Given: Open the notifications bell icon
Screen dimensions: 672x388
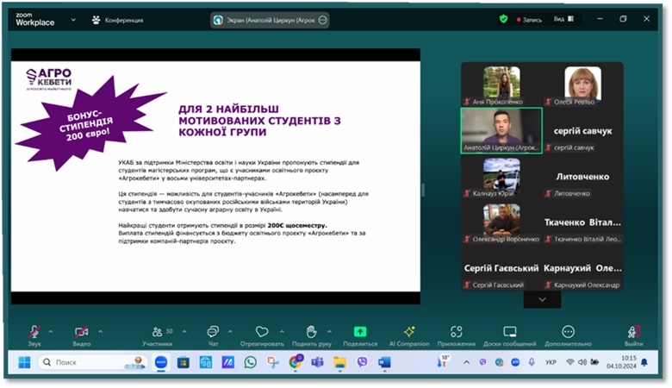Looking at the screenshot, I should (x=644, y=363).
